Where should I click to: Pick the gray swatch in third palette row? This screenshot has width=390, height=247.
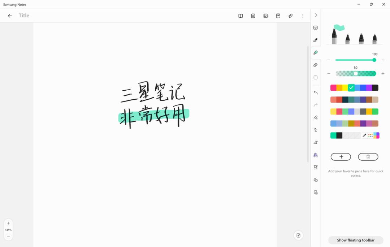coord(363,112)
